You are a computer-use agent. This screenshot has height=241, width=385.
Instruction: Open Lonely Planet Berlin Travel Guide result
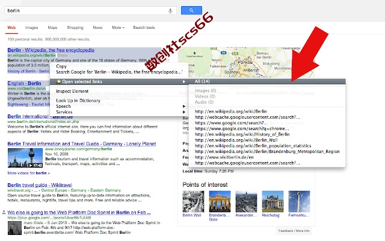82,143
